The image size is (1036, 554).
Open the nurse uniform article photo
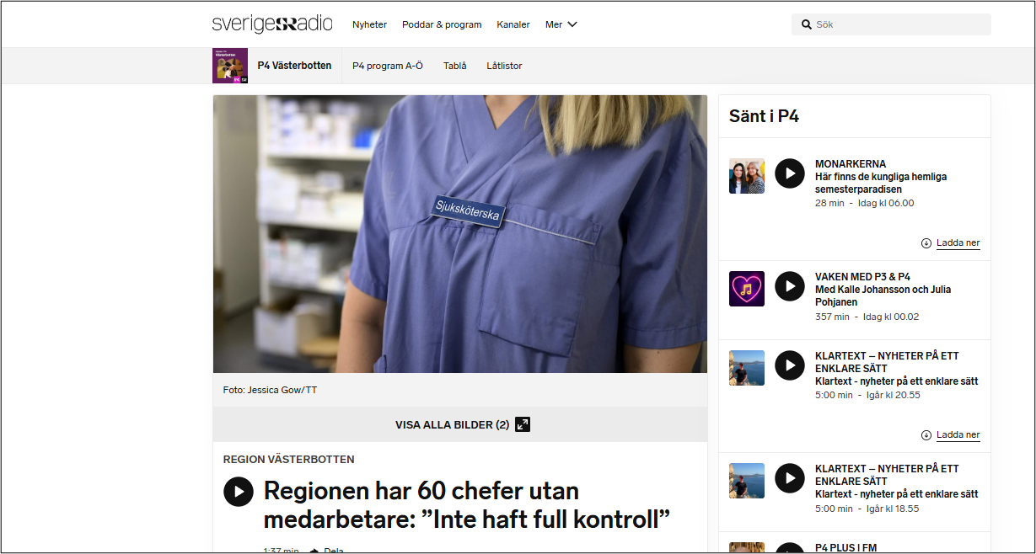(460, 234)
